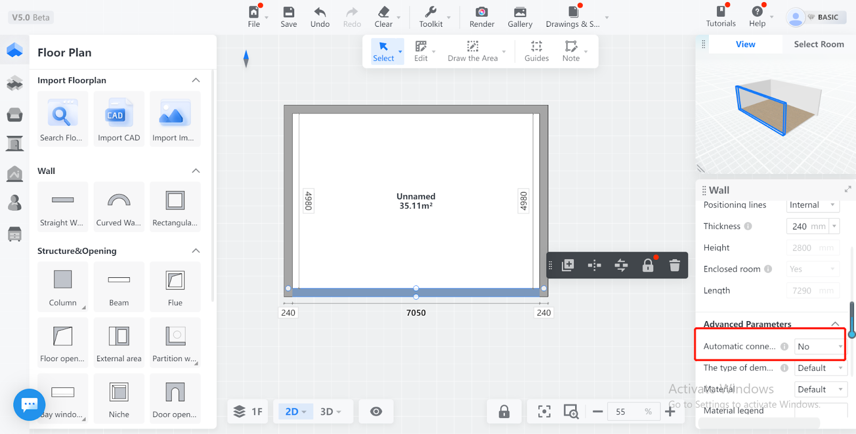Open the File menu
This screenshot has width=856, height=434.
coord(254,17)
